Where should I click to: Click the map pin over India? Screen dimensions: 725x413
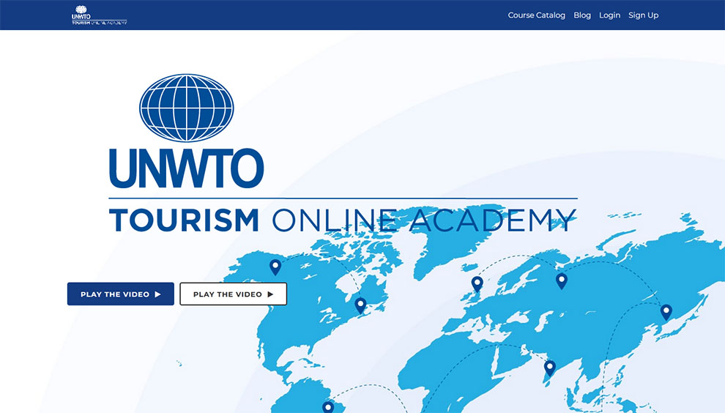click(x=549, y=368)
